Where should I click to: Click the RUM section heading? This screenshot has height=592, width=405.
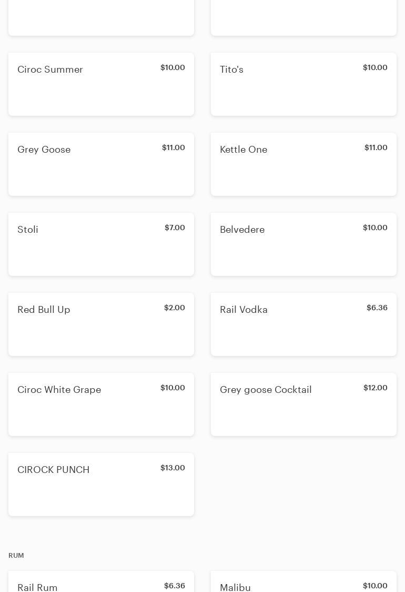coord(16,555)
